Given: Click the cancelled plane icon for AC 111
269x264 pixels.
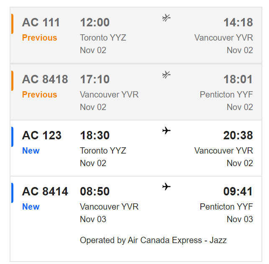Looking at the screenshot, I should (166, 18).
